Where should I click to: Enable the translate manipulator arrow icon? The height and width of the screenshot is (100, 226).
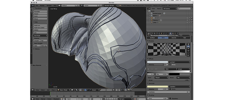(85, 90)
